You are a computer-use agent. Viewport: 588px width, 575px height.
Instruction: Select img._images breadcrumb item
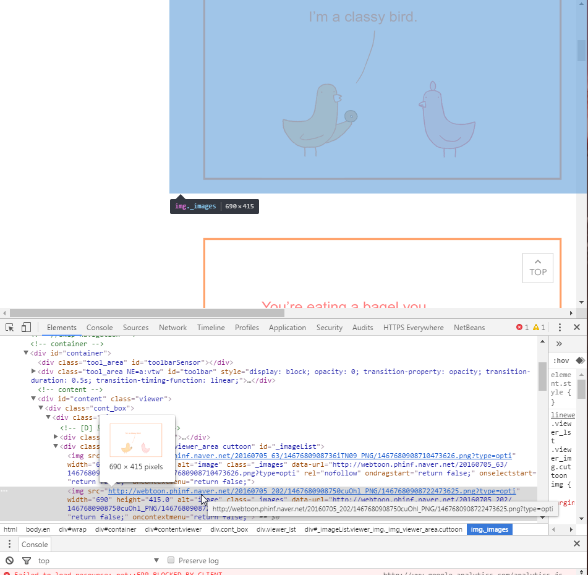coord(489,529)
